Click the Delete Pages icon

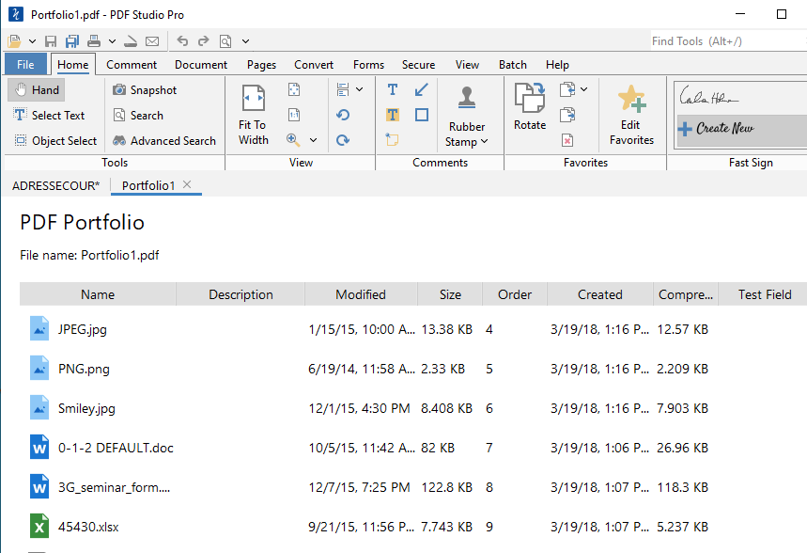pos(567,140)
